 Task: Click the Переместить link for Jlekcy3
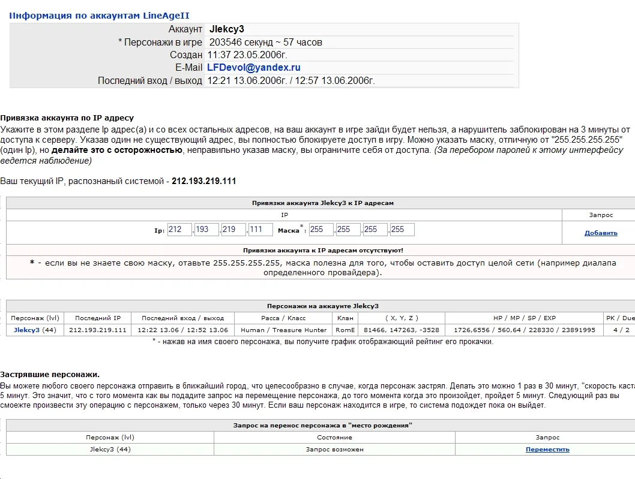tap(547, 450)
